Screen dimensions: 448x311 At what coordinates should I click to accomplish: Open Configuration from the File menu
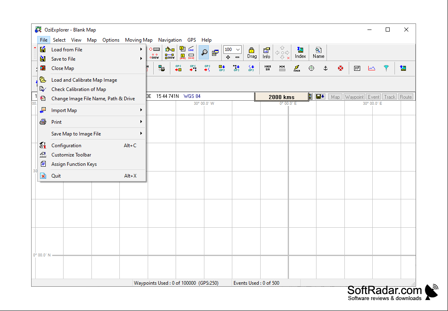92,145
